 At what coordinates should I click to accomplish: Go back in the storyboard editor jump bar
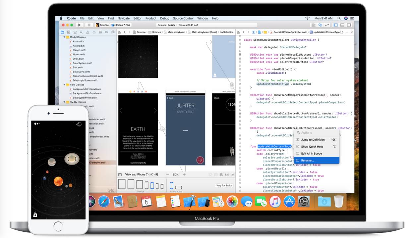[x=125, y=32]
